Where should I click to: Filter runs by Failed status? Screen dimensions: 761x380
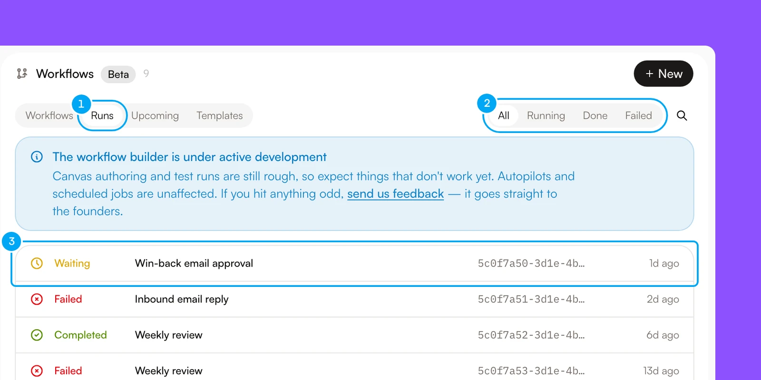click(x=638, y=115)
